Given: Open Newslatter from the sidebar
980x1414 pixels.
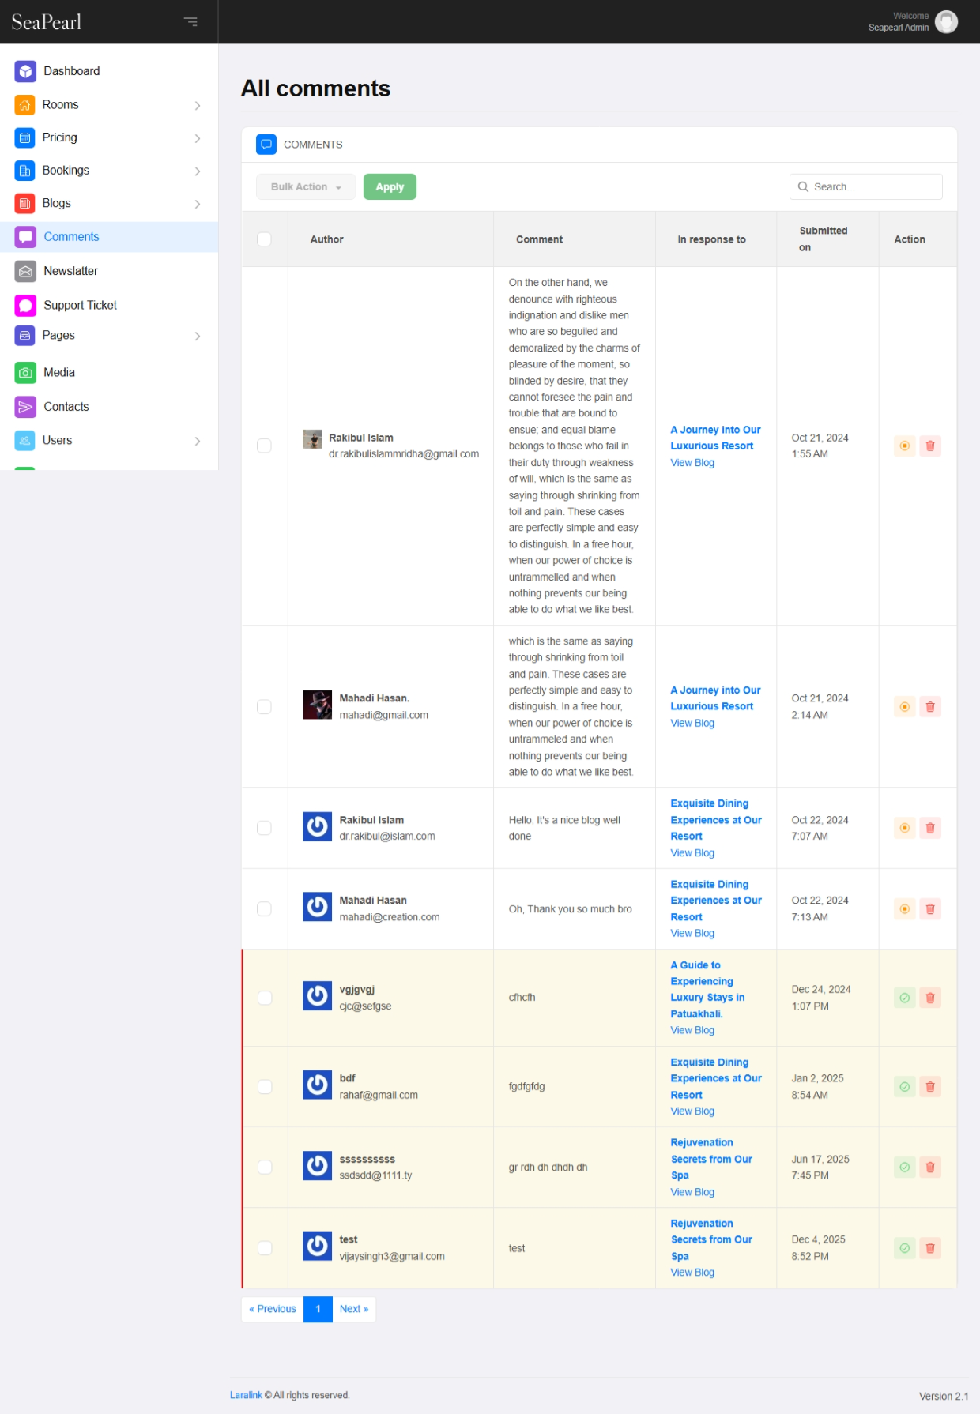Looking at the screenshot, I should pyautogui.click(x=70, y=271).
